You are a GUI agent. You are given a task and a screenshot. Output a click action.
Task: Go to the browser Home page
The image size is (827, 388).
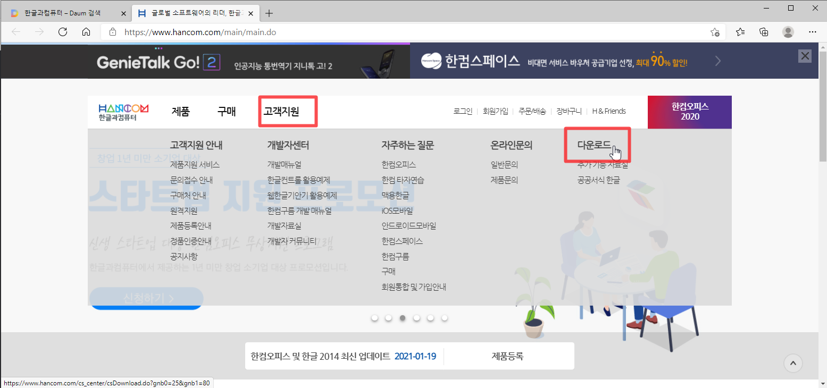pos(86,32)
